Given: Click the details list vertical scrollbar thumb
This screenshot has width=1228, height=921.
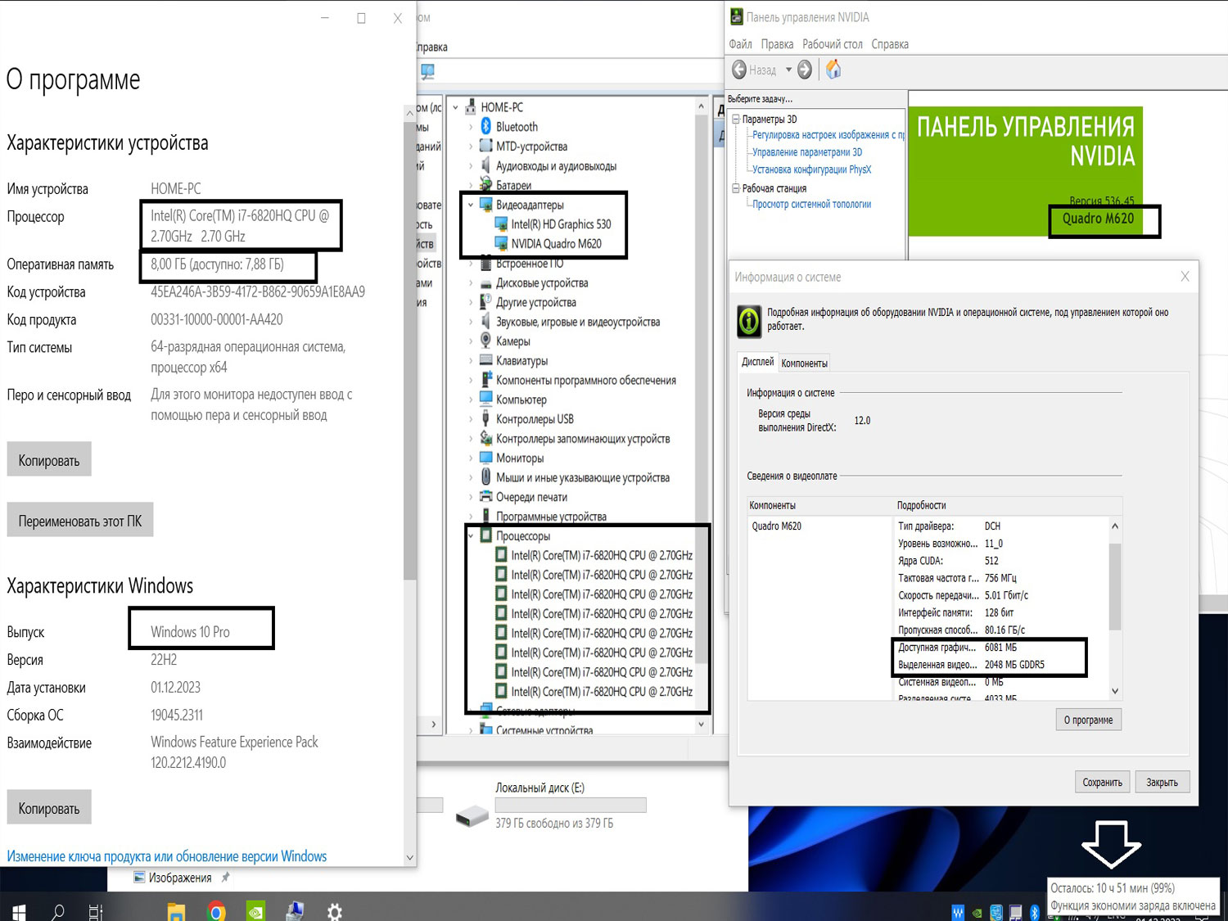Looking at the screenshot, I should click(x=1115, y=586).
